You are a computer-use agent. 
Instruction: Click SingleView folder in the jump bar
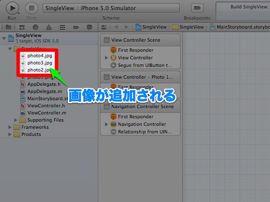[x=188, y=27]
